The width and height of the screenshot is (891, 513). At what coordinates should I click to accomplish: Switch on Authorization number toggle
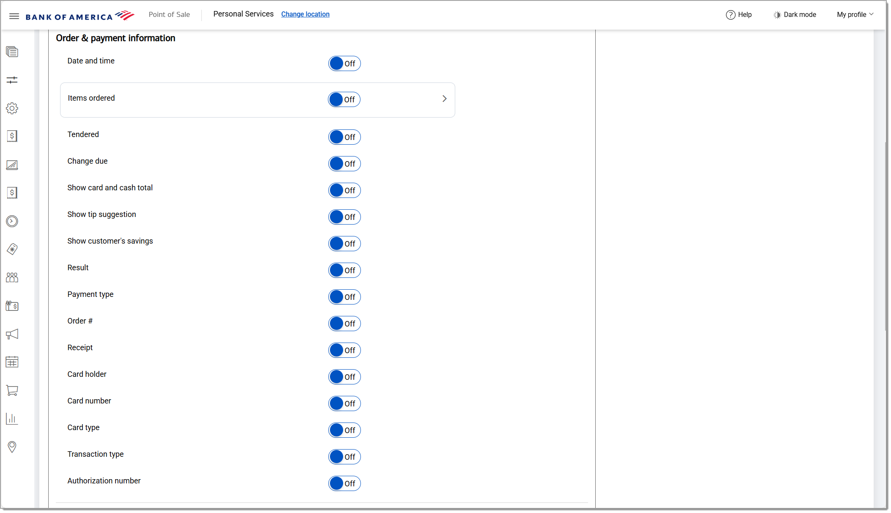click(344, 483)
